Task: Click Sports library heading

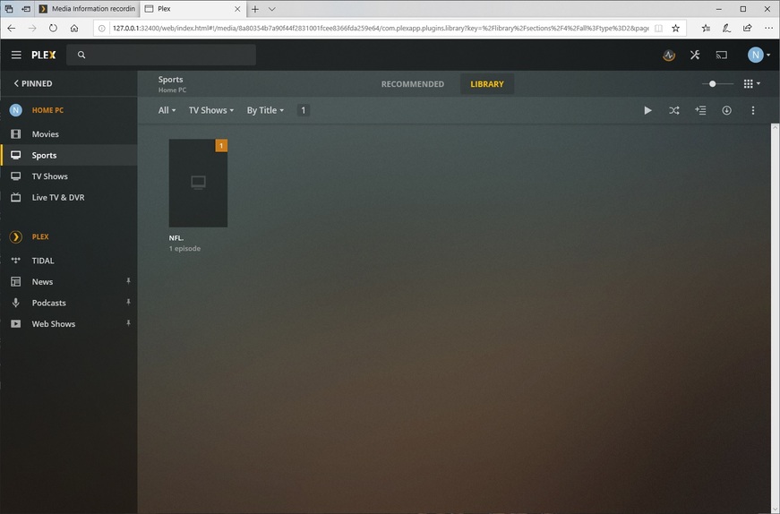Action: pos(171,79)
